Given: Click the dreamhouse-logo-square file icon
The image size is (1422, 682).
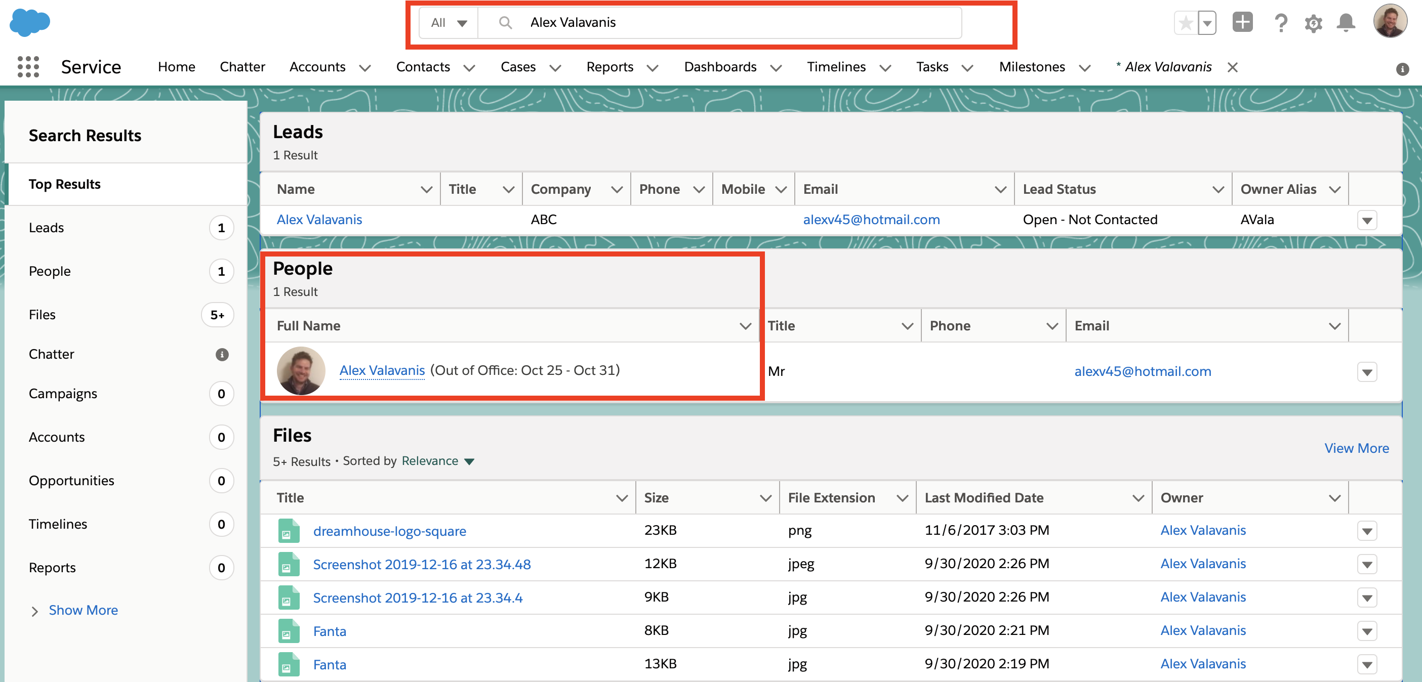Looking at the screenshot, I should coord(288,531).
